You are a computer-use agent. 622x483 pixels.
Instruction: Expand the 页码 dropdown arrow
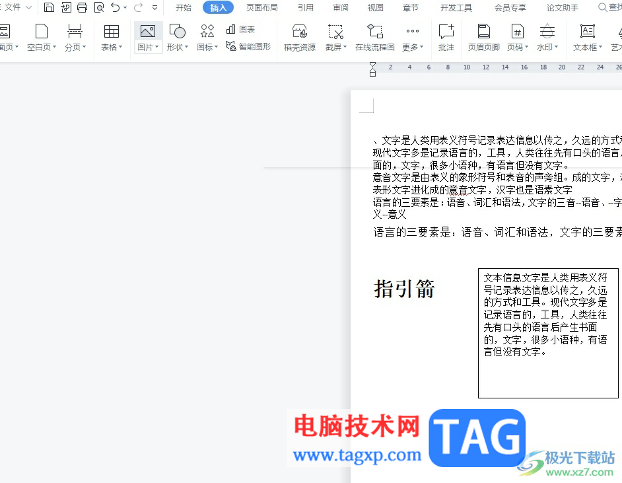click(527, 47)
